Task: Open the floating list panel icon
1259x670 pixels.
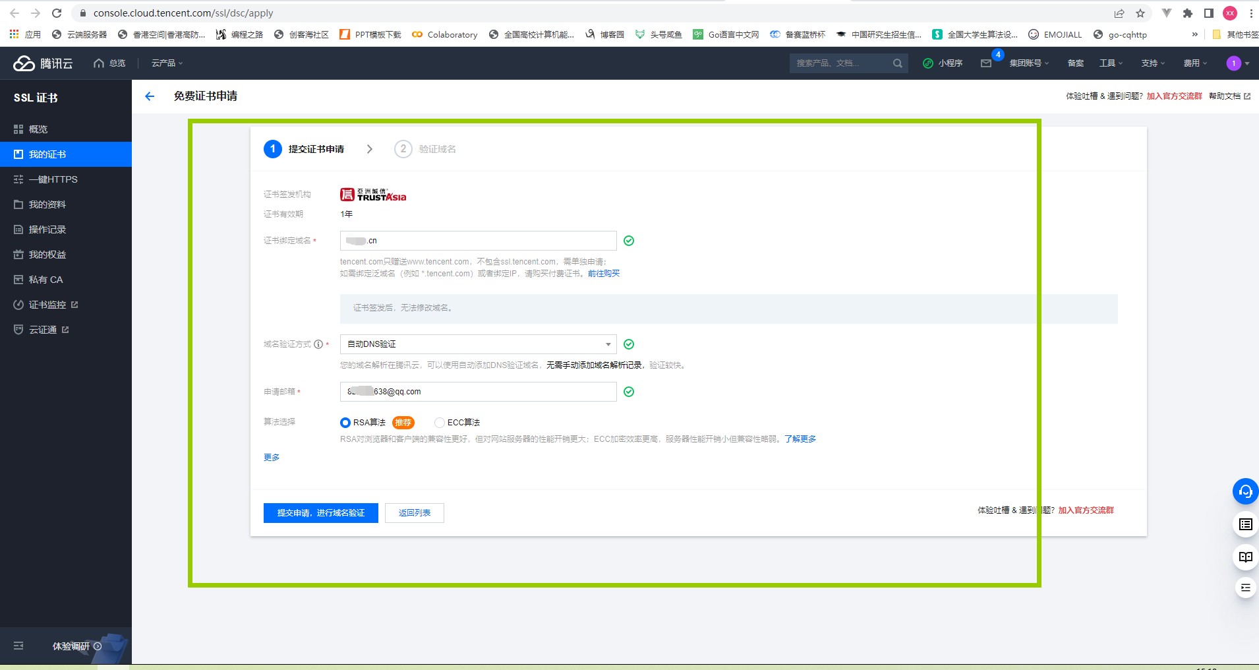Action: click(x=1245, y=524)
